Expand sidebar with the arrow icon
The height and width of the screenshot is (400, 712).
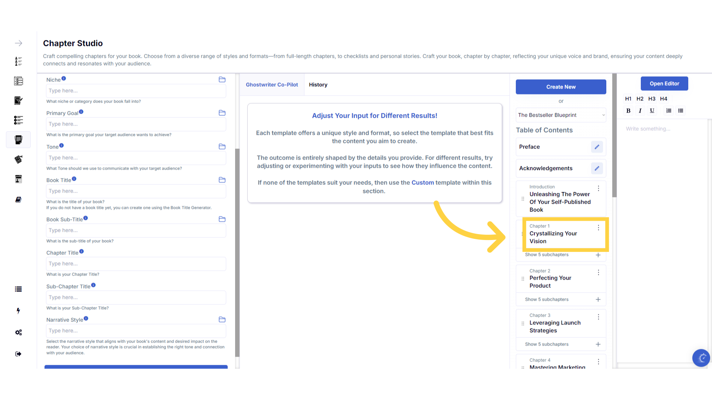tap(19, 43)
